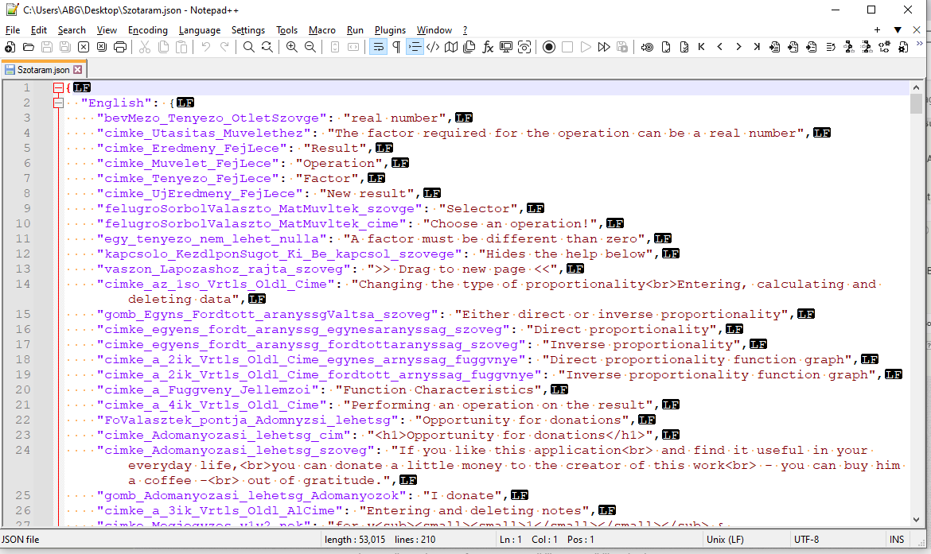The width and height of the screenshot is (931, 554).
Task: Click the New file toolbar icon
Action: [10, 48]
